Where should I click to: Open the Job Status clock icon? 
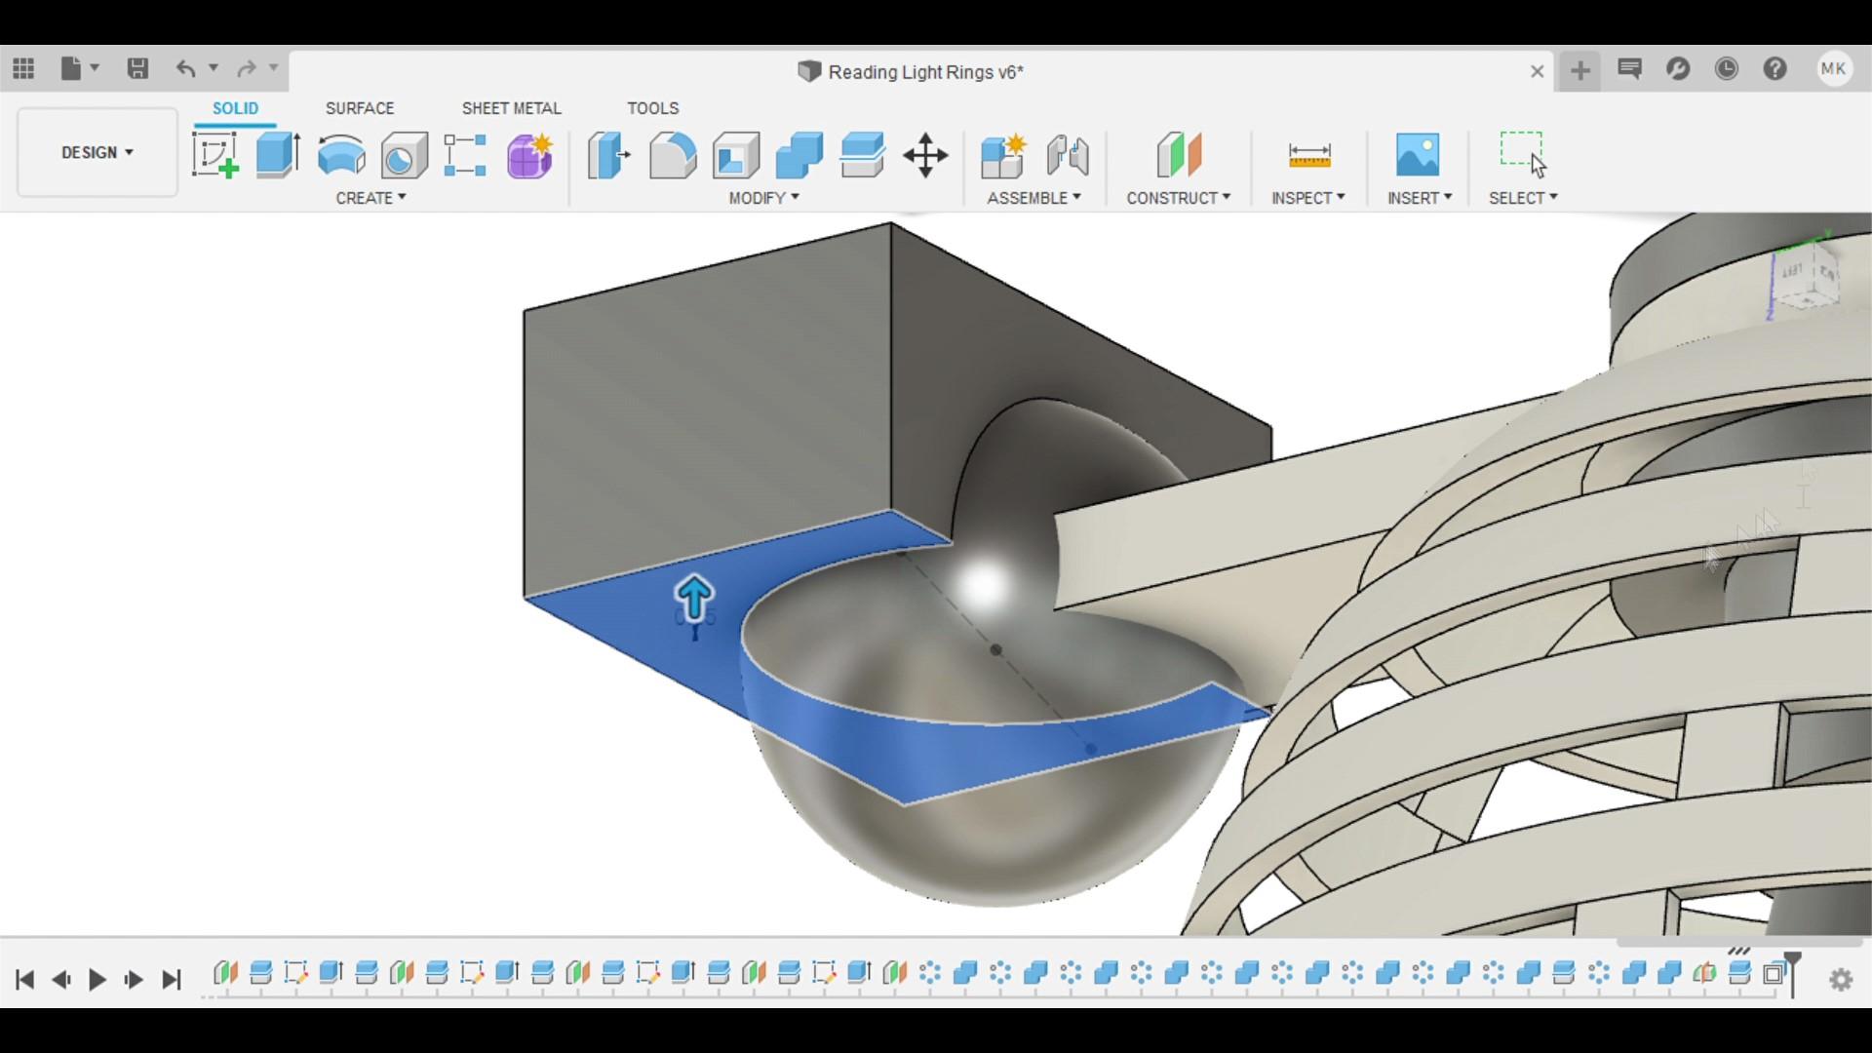point(1726,69)
